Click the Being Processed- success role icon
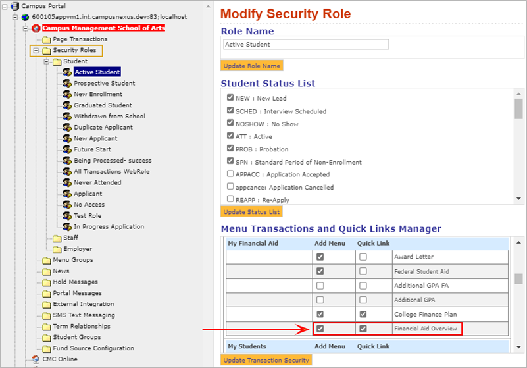527x368 pixels. coord(67,161)
